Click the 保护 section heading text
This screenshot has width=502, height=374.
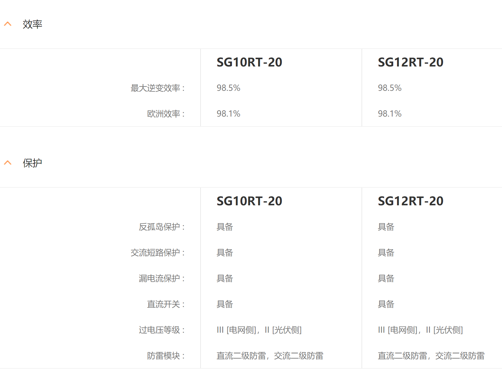click(32, 163)
